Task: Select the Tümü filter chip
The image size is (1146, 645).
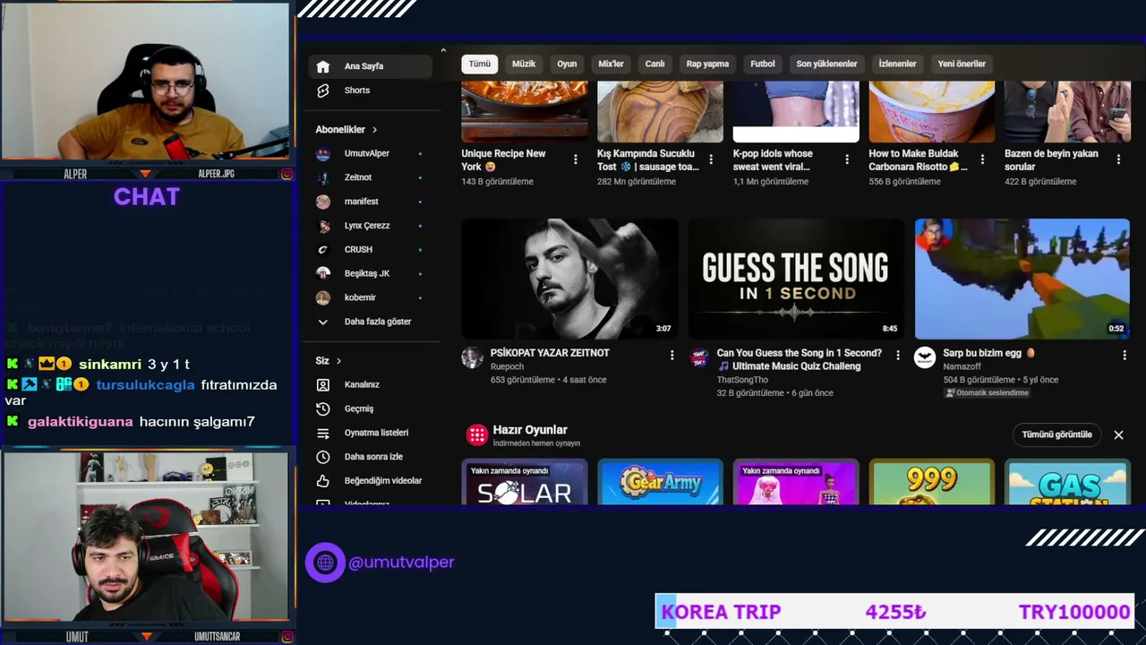Action: 480,64
